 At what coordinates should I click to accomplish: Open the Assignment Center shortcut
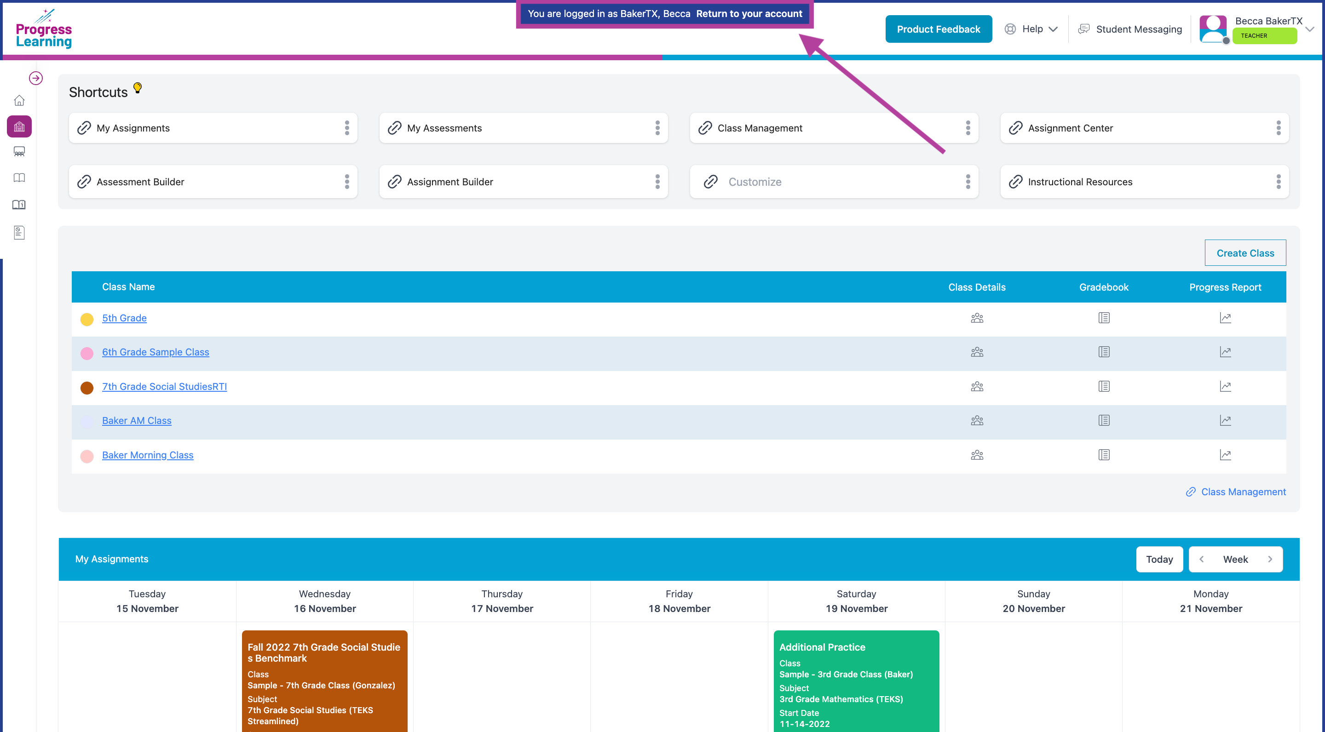[x=1145, y=128]
